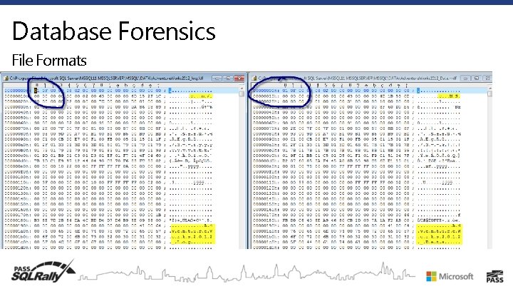Click the scroll-up arrow in the log.ldf window

point(242,88)
